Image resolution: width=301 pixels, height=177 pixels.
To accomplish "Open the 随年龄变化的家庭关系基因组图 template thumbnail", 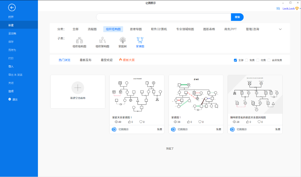I will [x=255, y=95].
